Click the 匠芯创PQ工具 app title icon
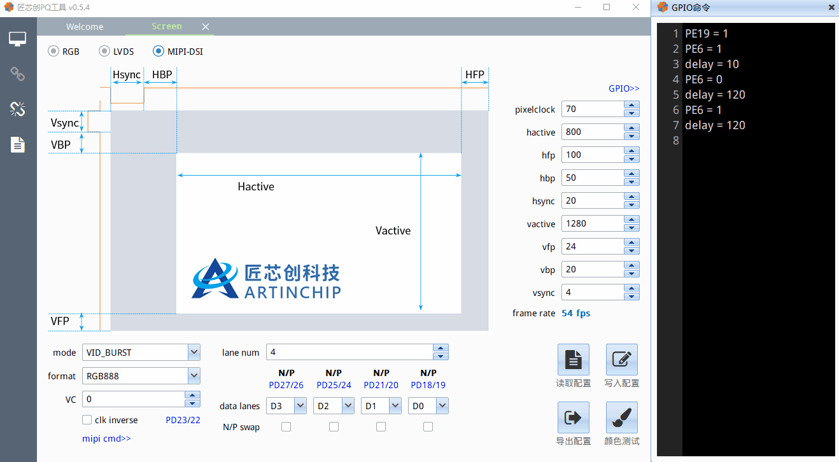The image size is (839, 462). (x=8, y=7)
